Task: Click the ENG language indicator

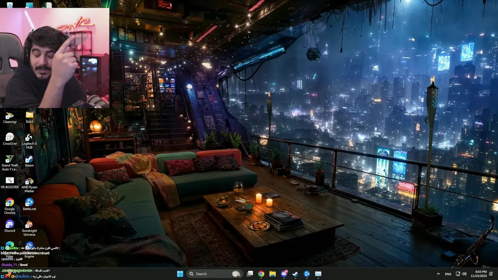Action: click(x=448, y=274)
